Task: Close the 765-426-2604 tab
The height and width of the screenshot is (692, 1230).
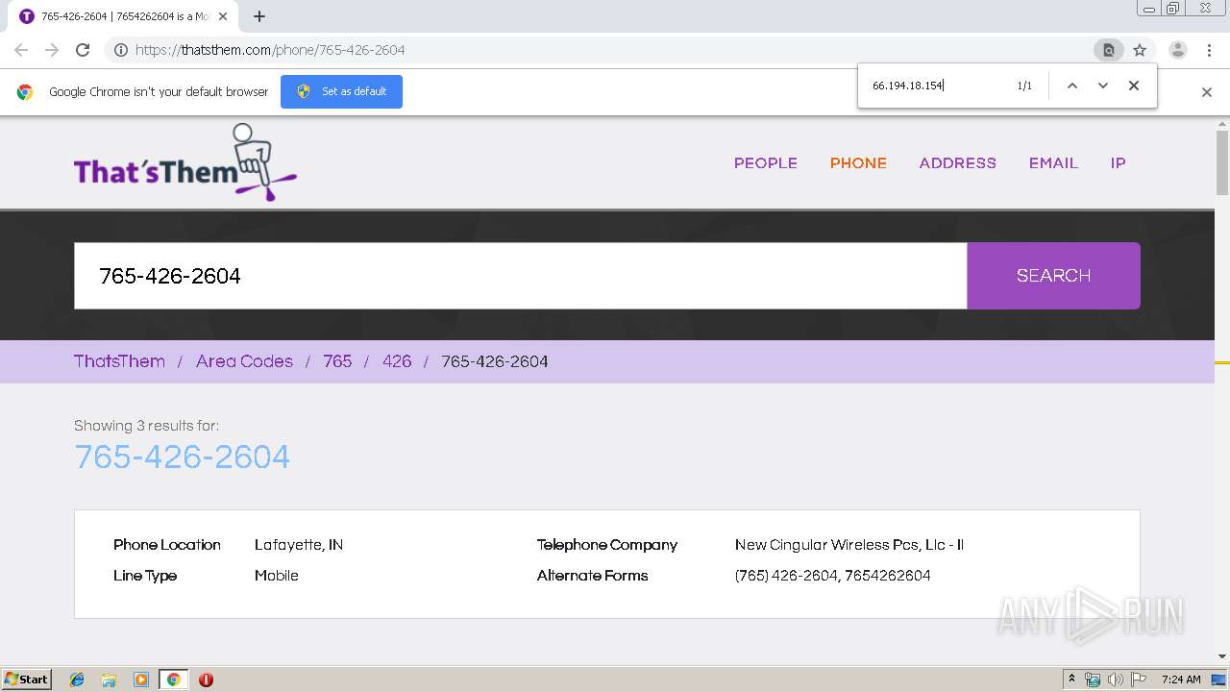Action: tap(223, 16)
